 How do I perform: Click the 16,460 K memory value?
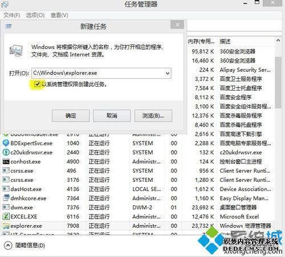click(x=203, y=61)
